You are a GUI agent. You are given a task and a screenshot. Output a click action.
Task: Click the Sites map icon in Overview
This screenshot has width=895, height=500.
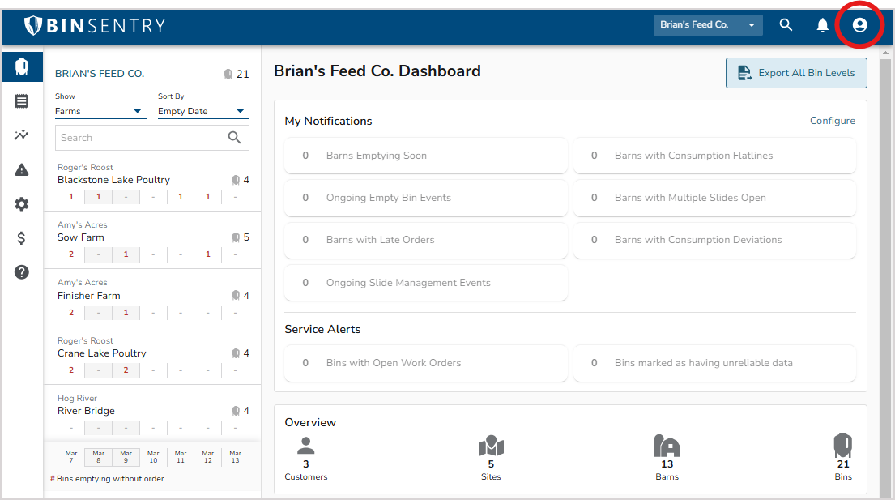tap(491, 446)
